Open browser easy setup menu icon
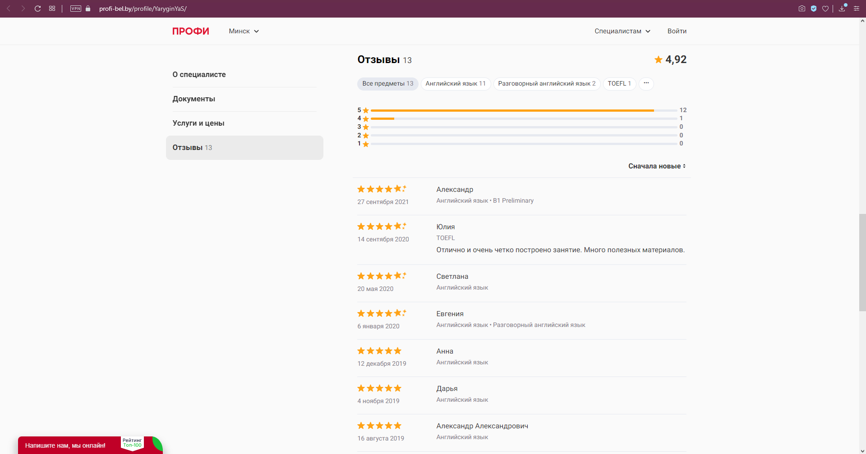 pos(857,9)
